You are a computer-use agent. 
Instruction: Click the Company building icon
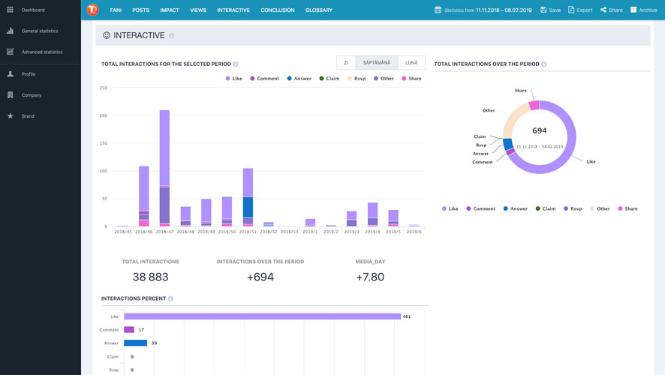(x=10, y=95)
